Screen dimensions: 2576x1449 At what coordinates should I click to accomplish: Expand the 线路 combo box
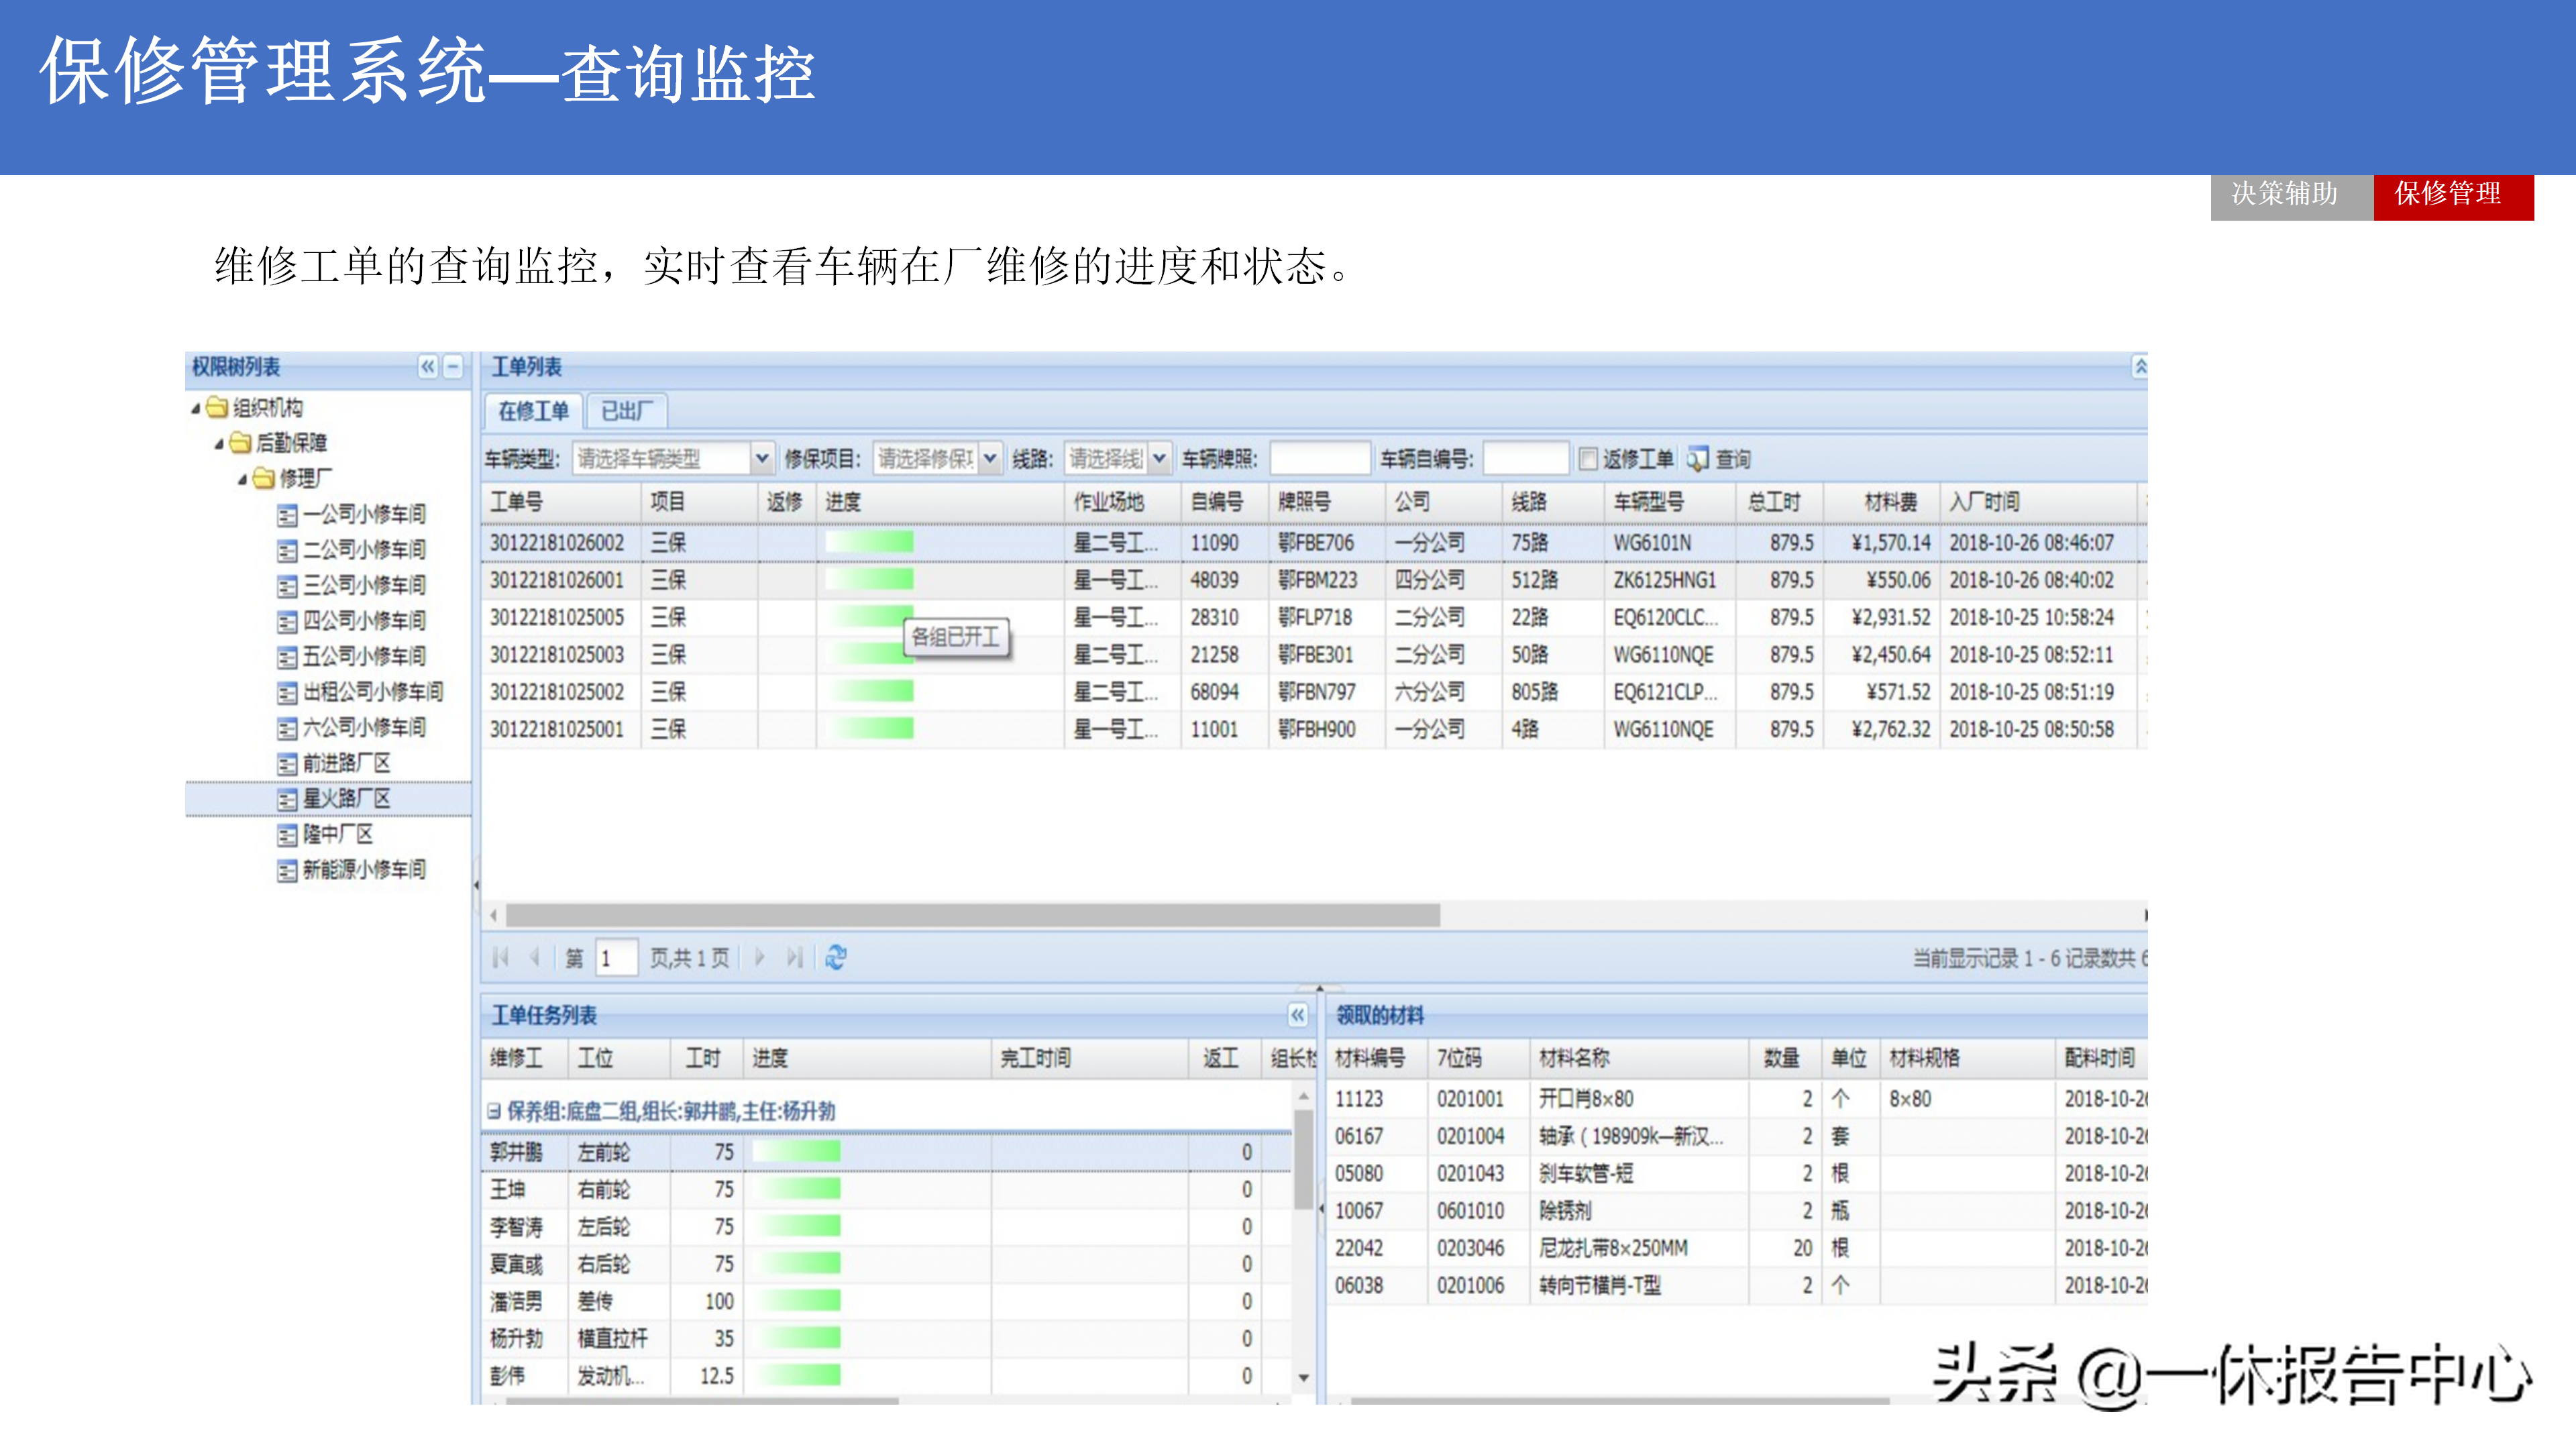coord(1159,459)
